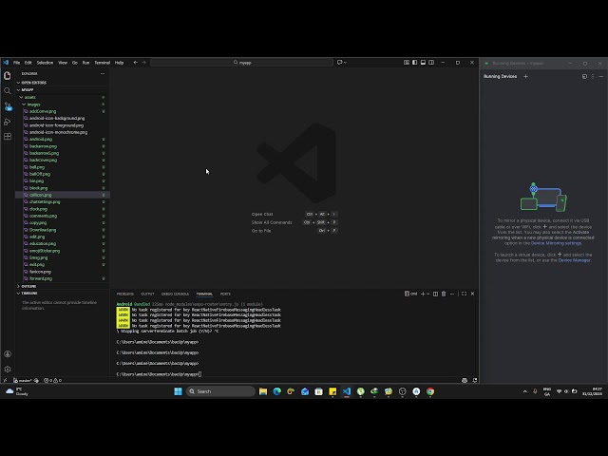Click the Device Manager link
The image size is (608, 456).
coord(574,260)
